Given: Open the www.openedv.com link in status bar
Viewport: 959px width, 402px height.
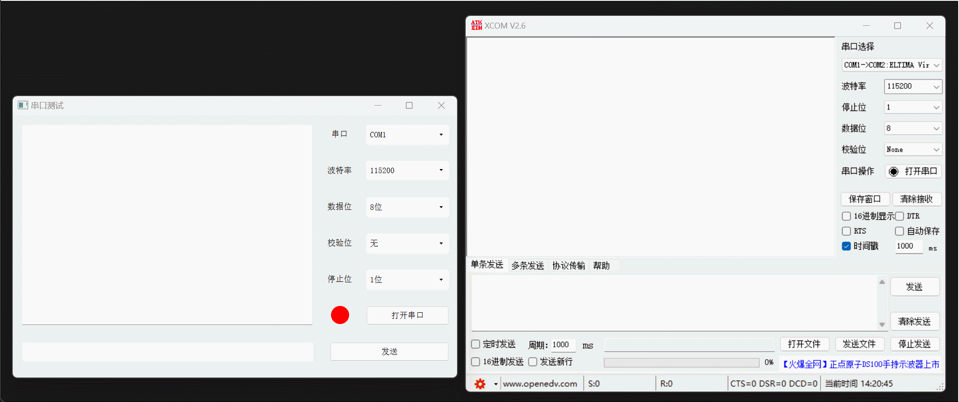Looking at the screenshot, I should 540,384.
